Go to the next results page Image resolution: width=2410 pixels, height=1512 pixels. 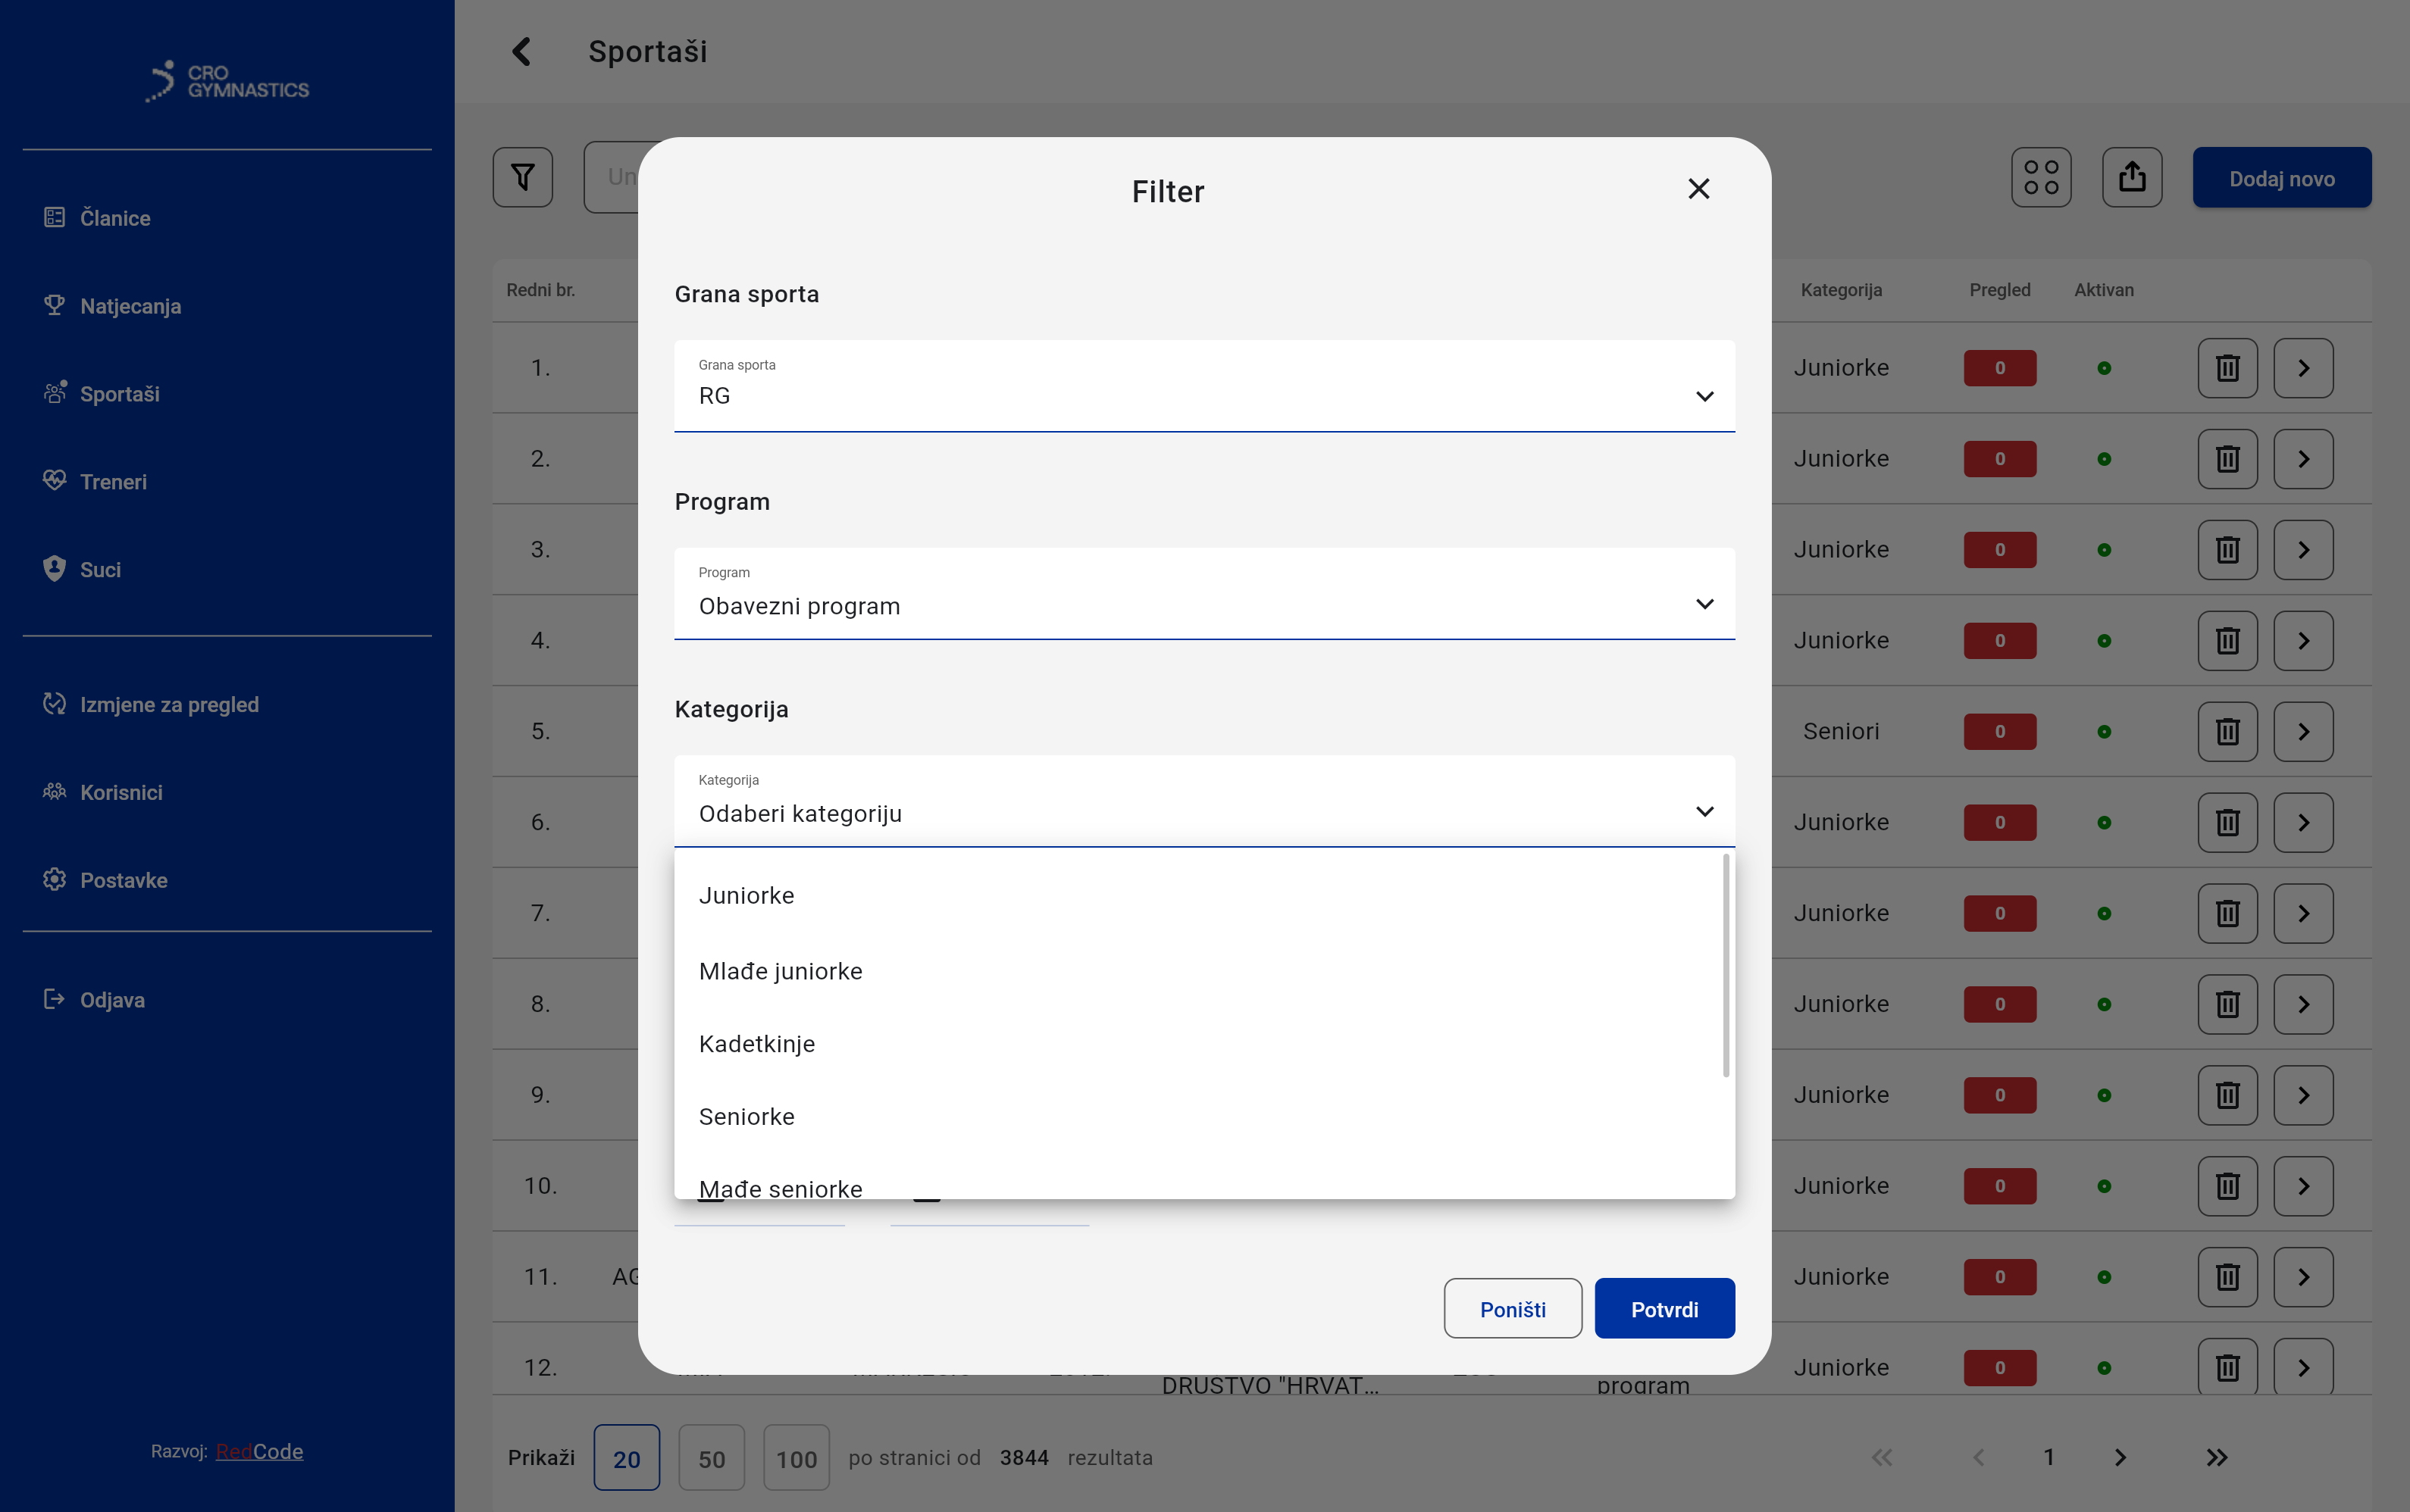pyautogui.click(x=2120, y=1457)
